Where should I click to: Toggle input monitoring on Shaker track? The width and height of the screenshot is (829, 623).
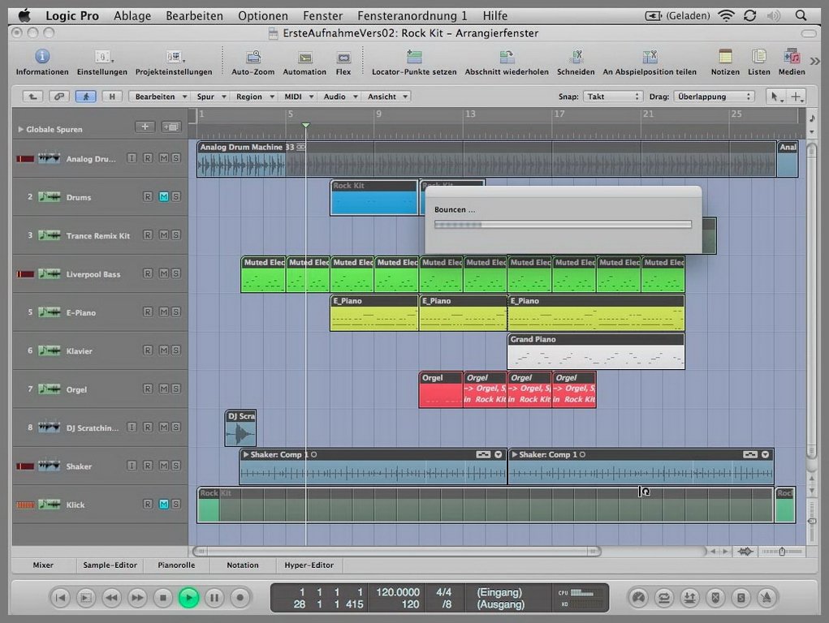coord(132,466)
